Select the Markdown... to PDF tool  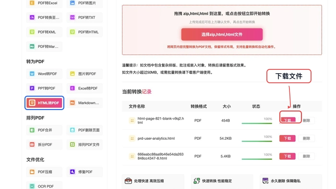pyautogui.click(x=84, y=103)
